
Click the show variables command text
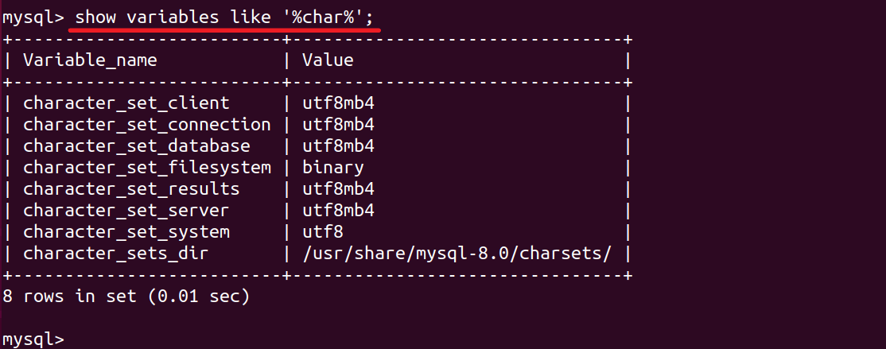point(224,17)
